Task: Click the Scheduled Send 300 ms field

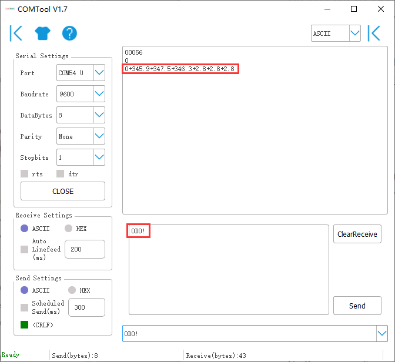Action: (86, 307)
